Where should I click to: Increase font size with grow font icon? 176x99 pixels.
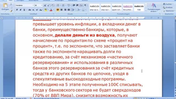click(x=45, y=5)
